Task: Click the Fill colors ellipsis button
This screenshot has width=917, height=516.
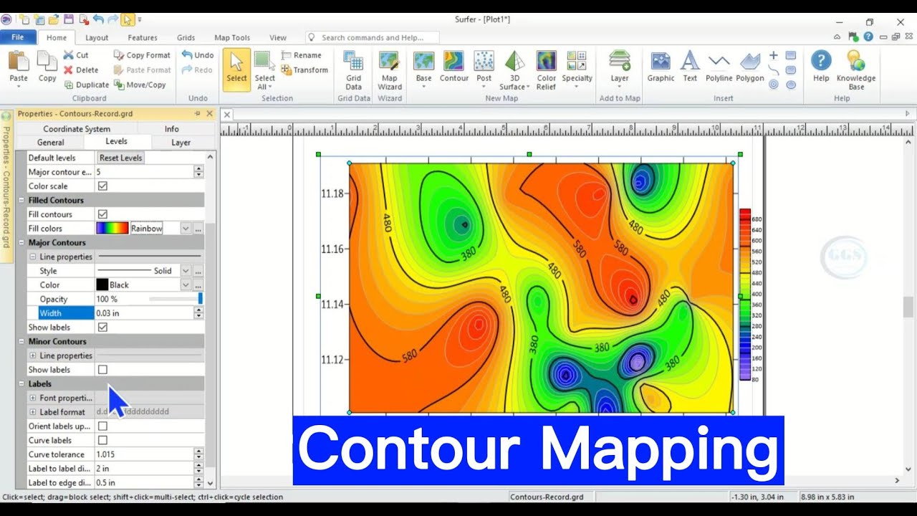Action: click(x=198, y=229)
